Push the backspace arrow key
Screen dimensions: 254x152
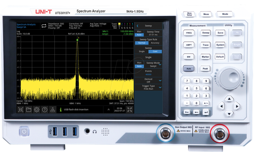click(196, 112)
